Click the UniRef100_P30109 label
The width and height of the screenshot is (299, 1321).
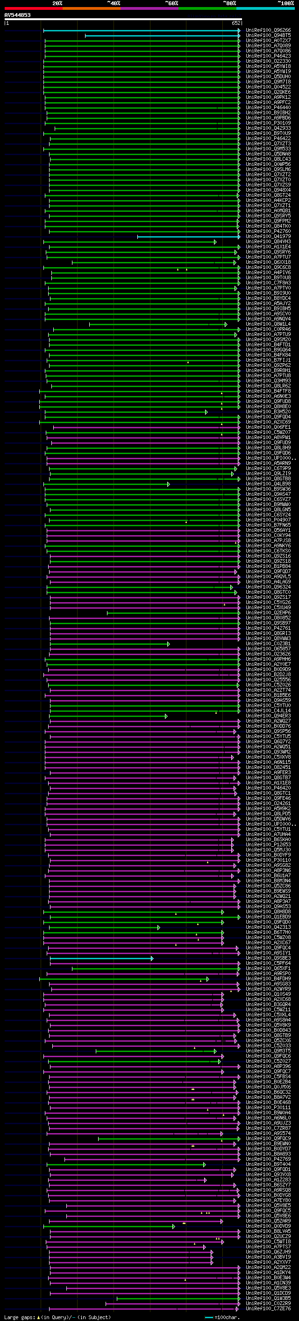[268, 123]
